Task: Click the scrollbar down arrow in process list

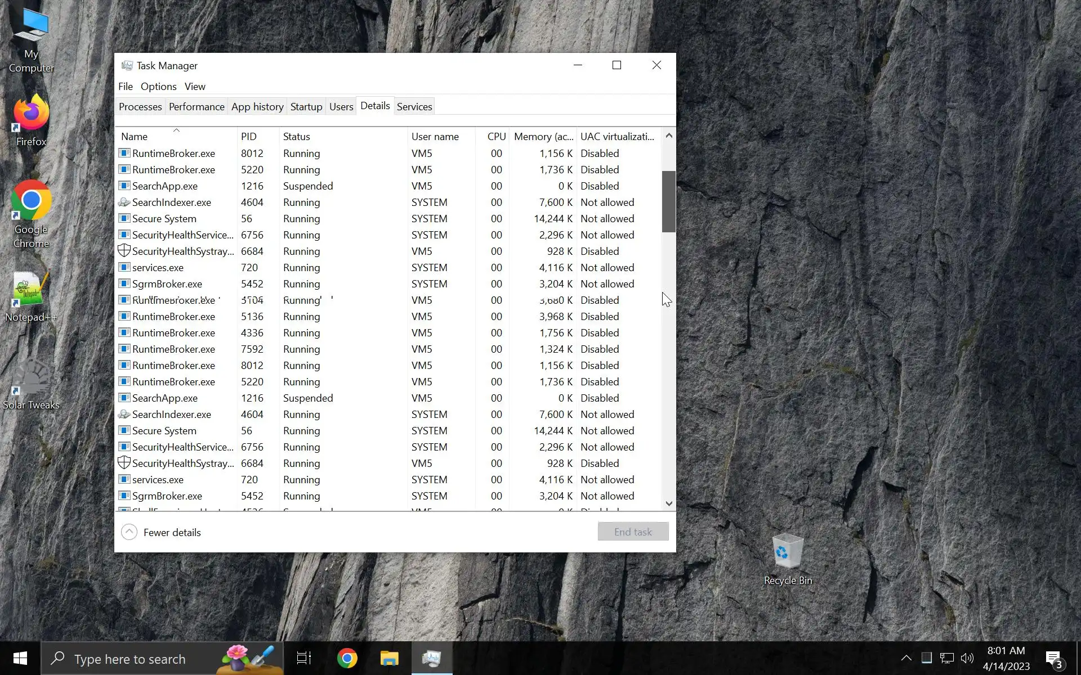Action: 669,503
